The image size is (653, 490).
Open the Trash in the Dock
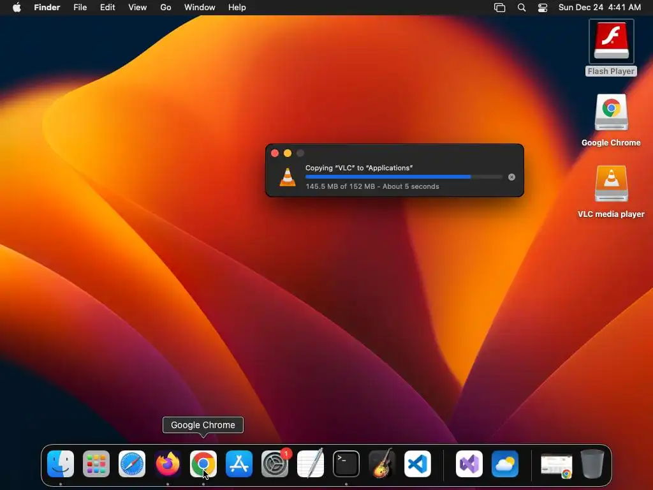click(x=592, y=464)
